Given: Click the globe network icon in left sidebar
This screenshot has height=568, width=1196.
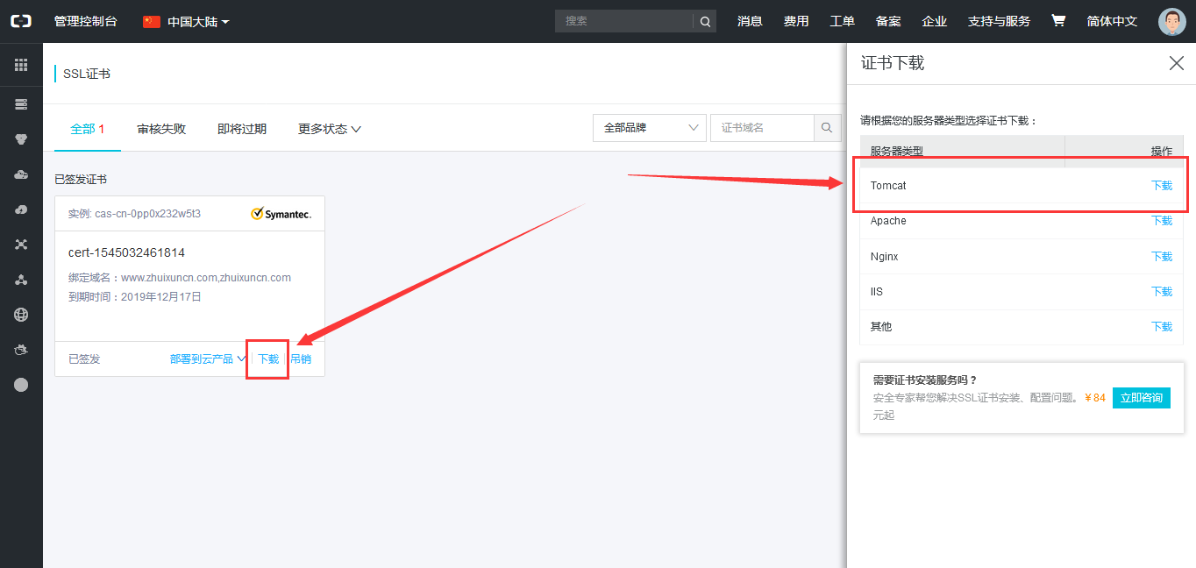Looking at the screenshot, I should pos(21,314).
